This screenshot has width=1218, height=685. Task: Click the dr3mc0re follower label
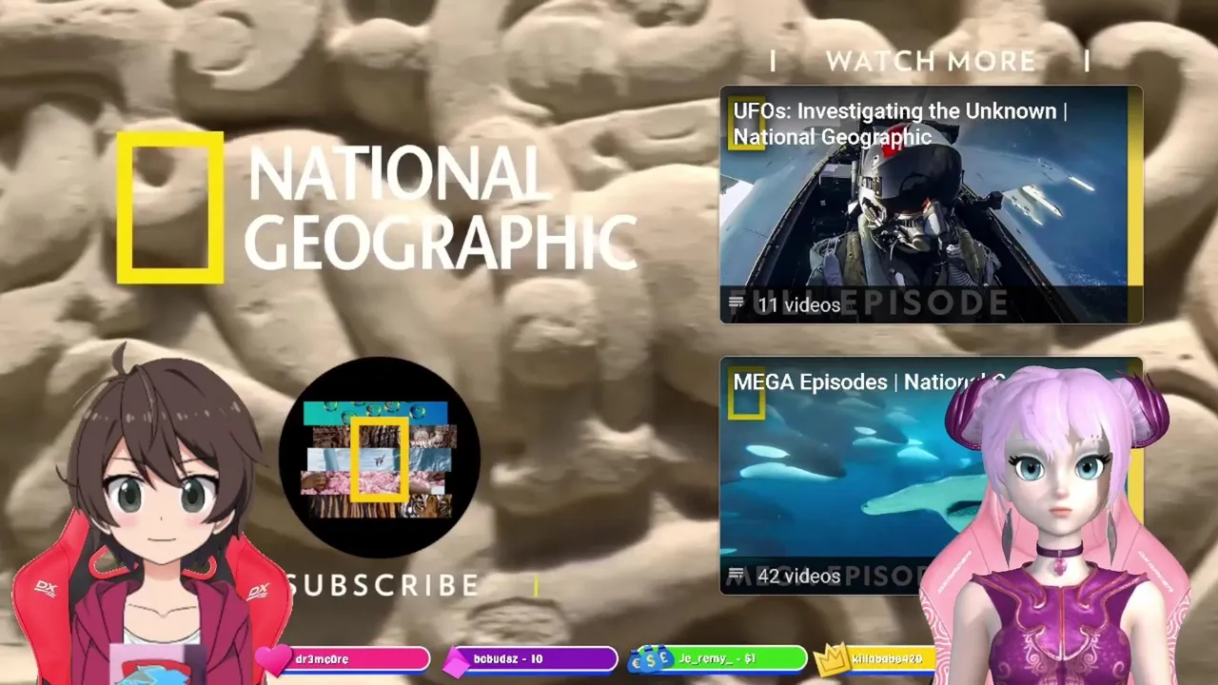pyautogui.click(x=323, y=659)
